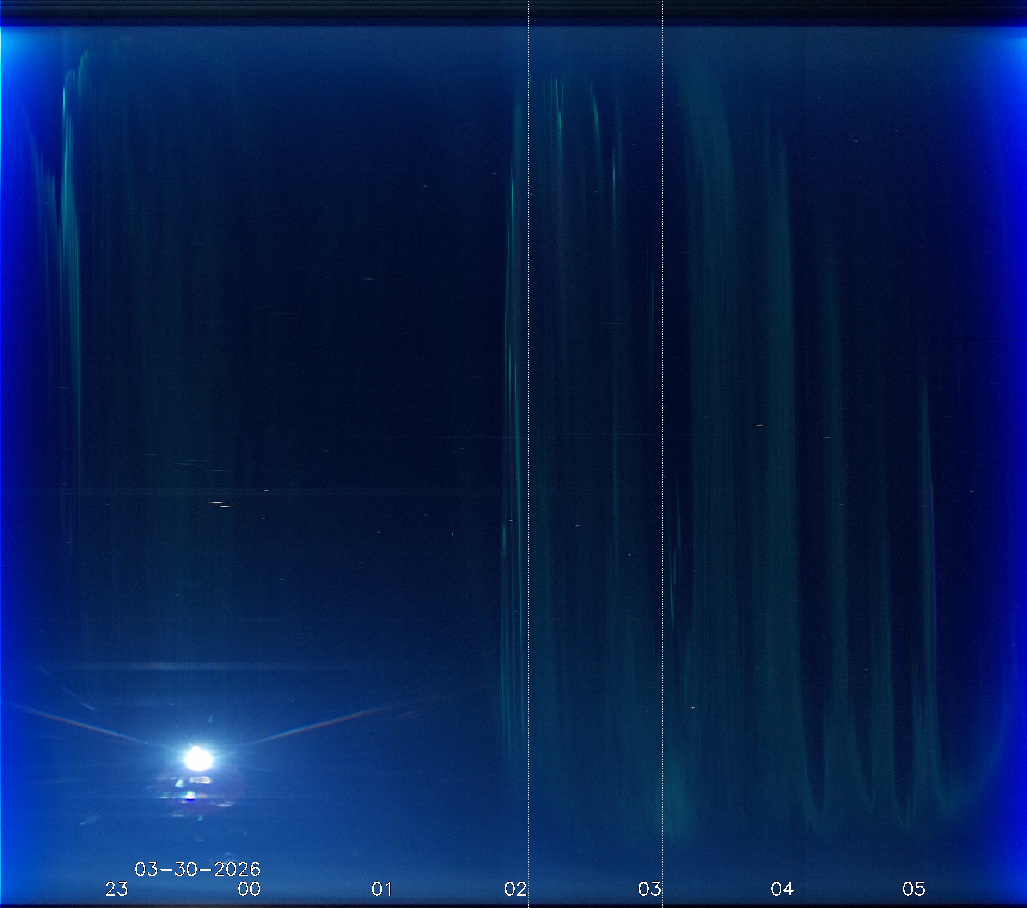Click the 00 hour label
Screen dimensions: 1027x908
pos(249,889)
